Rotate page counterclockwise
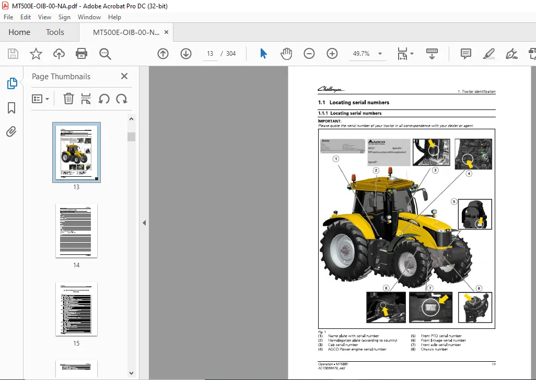The height and width of the screenshot is (380, 536). point(104,99)
